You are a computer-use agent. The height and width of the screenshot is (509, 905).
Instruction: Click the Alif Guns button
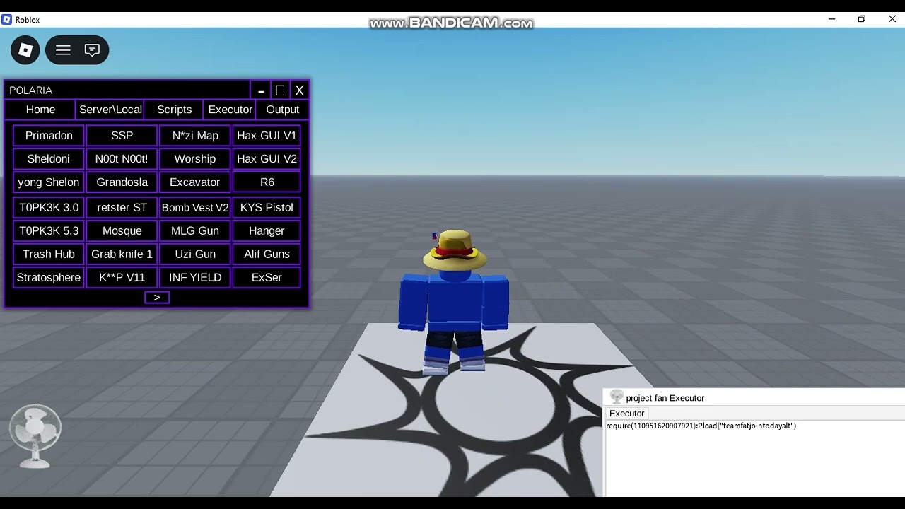(x=267, y=255)
